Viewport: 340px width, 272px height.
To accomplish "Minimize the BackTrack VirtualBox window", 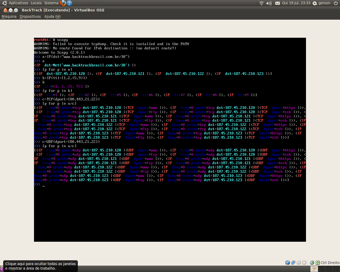I will tap(11, 10).
